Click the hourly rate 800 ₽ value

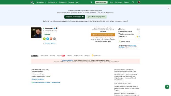[x=49, y=77]
